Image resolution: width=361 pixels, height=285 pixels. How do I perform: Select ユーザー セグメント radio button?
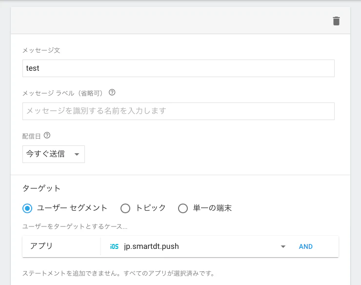click(x=27, y=208)
